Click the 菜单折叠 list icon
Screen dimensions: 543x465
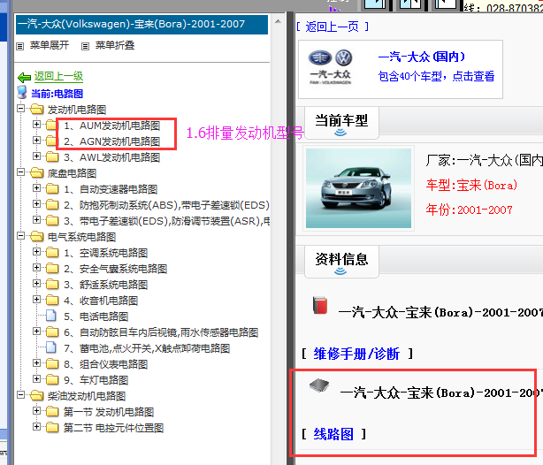[85, 46]
